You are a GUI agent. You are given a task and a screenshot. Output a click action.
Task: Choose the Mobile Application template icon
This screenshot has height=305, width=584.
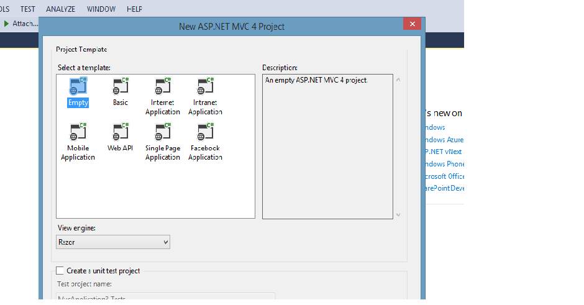point(78,132)
